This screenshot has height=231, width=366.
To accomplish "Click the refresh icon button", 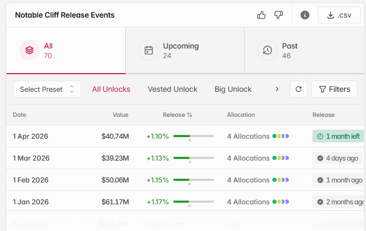I will coord(299,89).
